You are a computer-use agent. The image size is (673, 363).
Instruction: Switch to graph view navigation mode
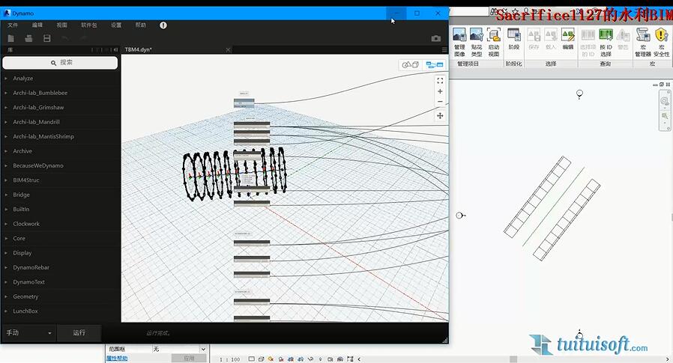(x=434, y=65)
